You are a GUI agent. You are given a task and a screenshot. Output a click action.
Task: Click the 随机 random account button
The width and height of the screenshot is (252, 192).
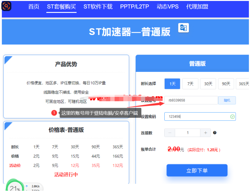[x=227, y=101]
